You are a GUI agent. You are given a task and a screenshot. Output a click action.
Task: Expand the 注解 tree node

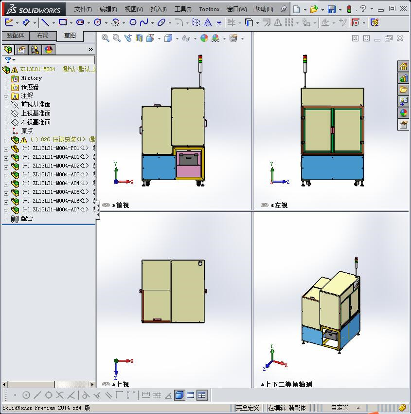pos(6,97)
